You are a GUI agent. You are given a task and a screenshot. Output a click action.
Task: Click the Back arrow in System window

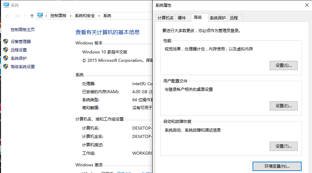pyautogui.click(x=7, y=16)
